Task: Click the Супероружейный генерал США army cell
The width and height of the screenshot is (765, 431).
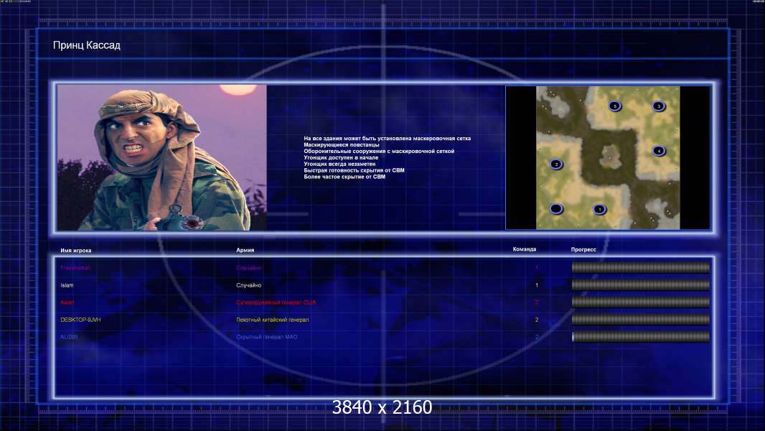Action: pos(276,302)
